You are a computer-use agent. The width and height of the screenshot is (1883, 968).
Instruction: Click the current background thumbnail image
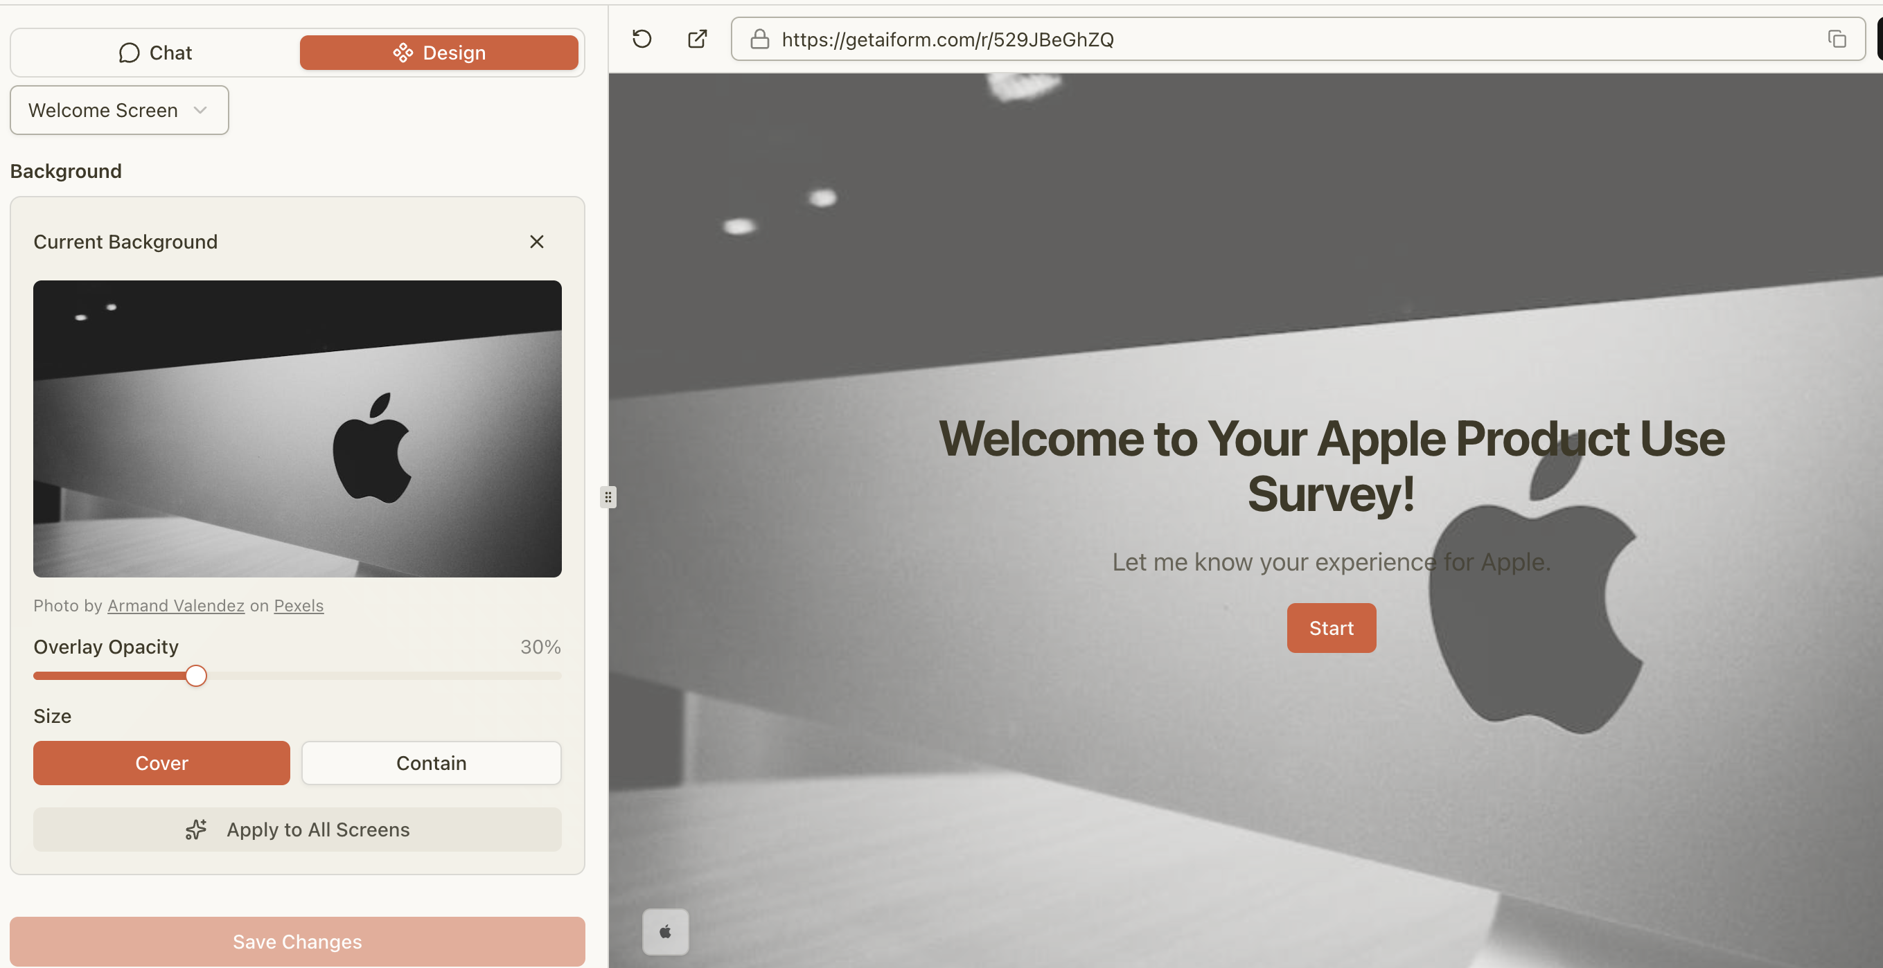(x=297, y=429)
